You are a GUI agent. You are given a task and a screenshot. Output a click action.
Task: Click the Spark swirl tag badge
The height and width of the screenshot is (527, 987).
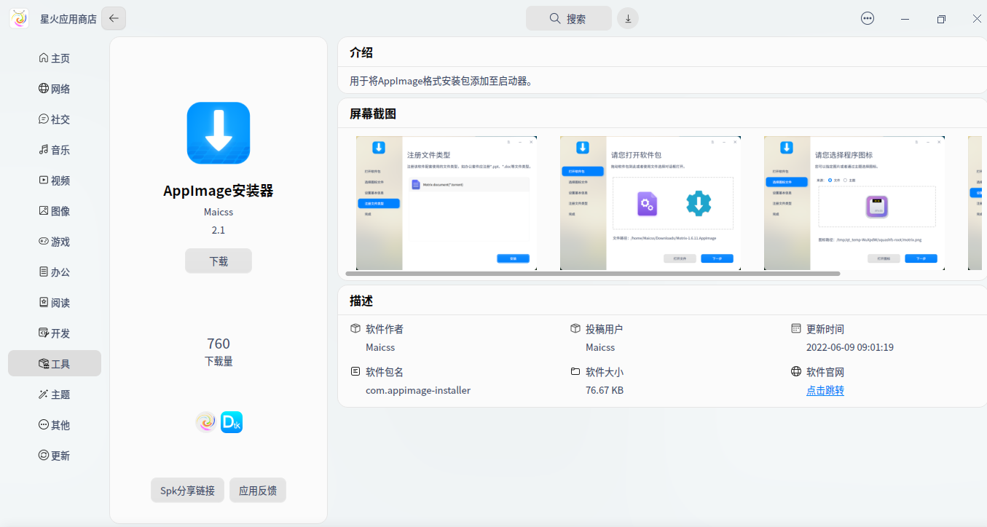[x=206, y=422]
